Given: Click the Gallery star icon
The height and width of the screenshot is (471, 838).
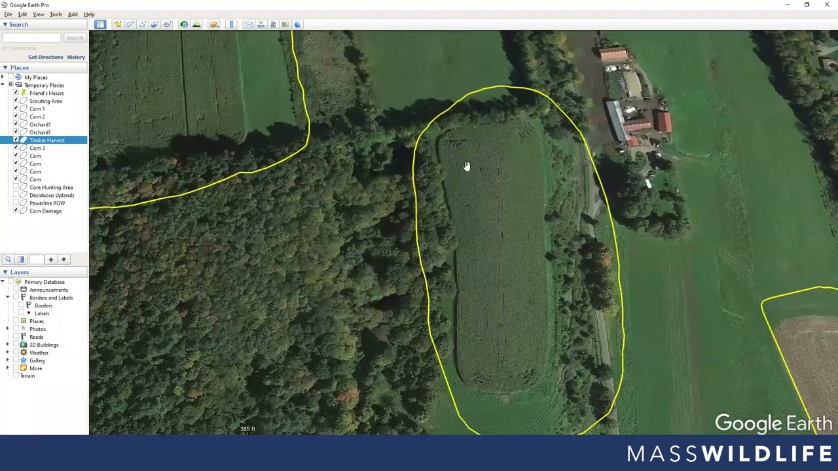Looking at the screenshot, I should point(24,360).
